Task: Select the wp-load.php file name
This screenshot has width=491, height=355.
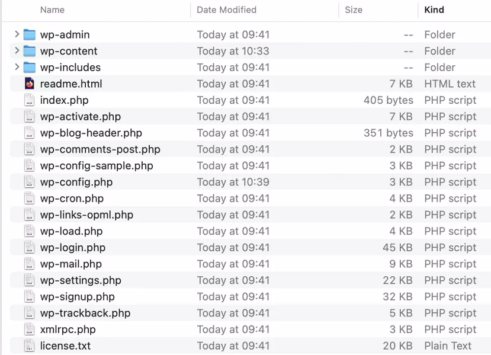Action: coord(72,231)
